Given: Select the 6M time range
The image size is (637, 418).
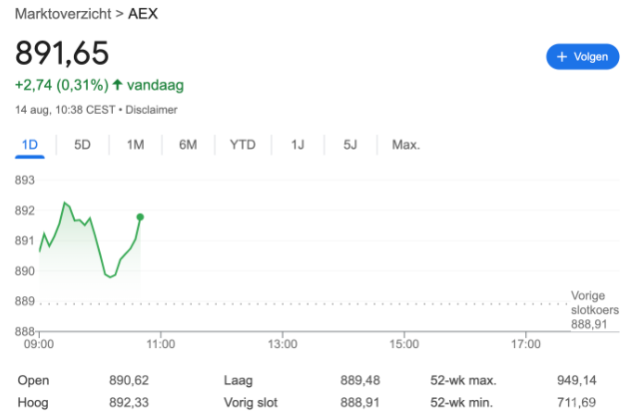Looking at the screenshot, I should point(188,145).
